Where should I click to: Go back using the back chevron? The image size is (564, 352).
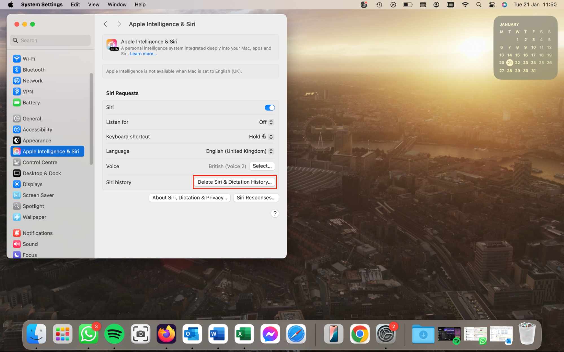[105, 24]
